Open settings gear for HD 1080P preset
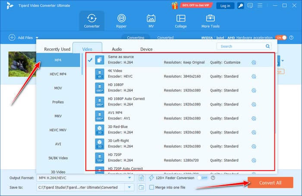Viewport: 302px width, 196px height. (x=254, y=90)
